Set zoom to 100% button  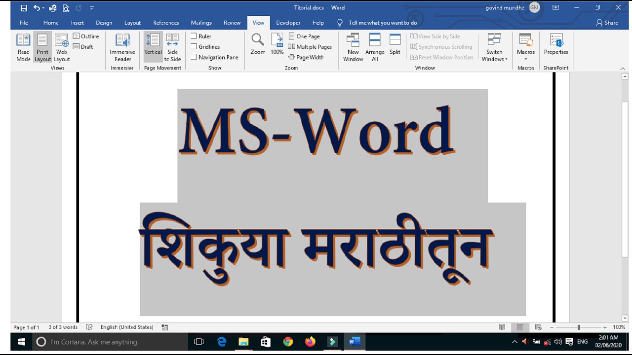[277, 44]
